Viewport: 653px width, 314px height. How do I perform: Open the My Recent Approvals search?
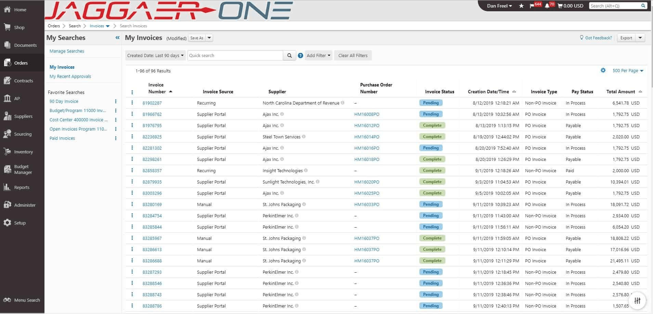coord(70,76)
